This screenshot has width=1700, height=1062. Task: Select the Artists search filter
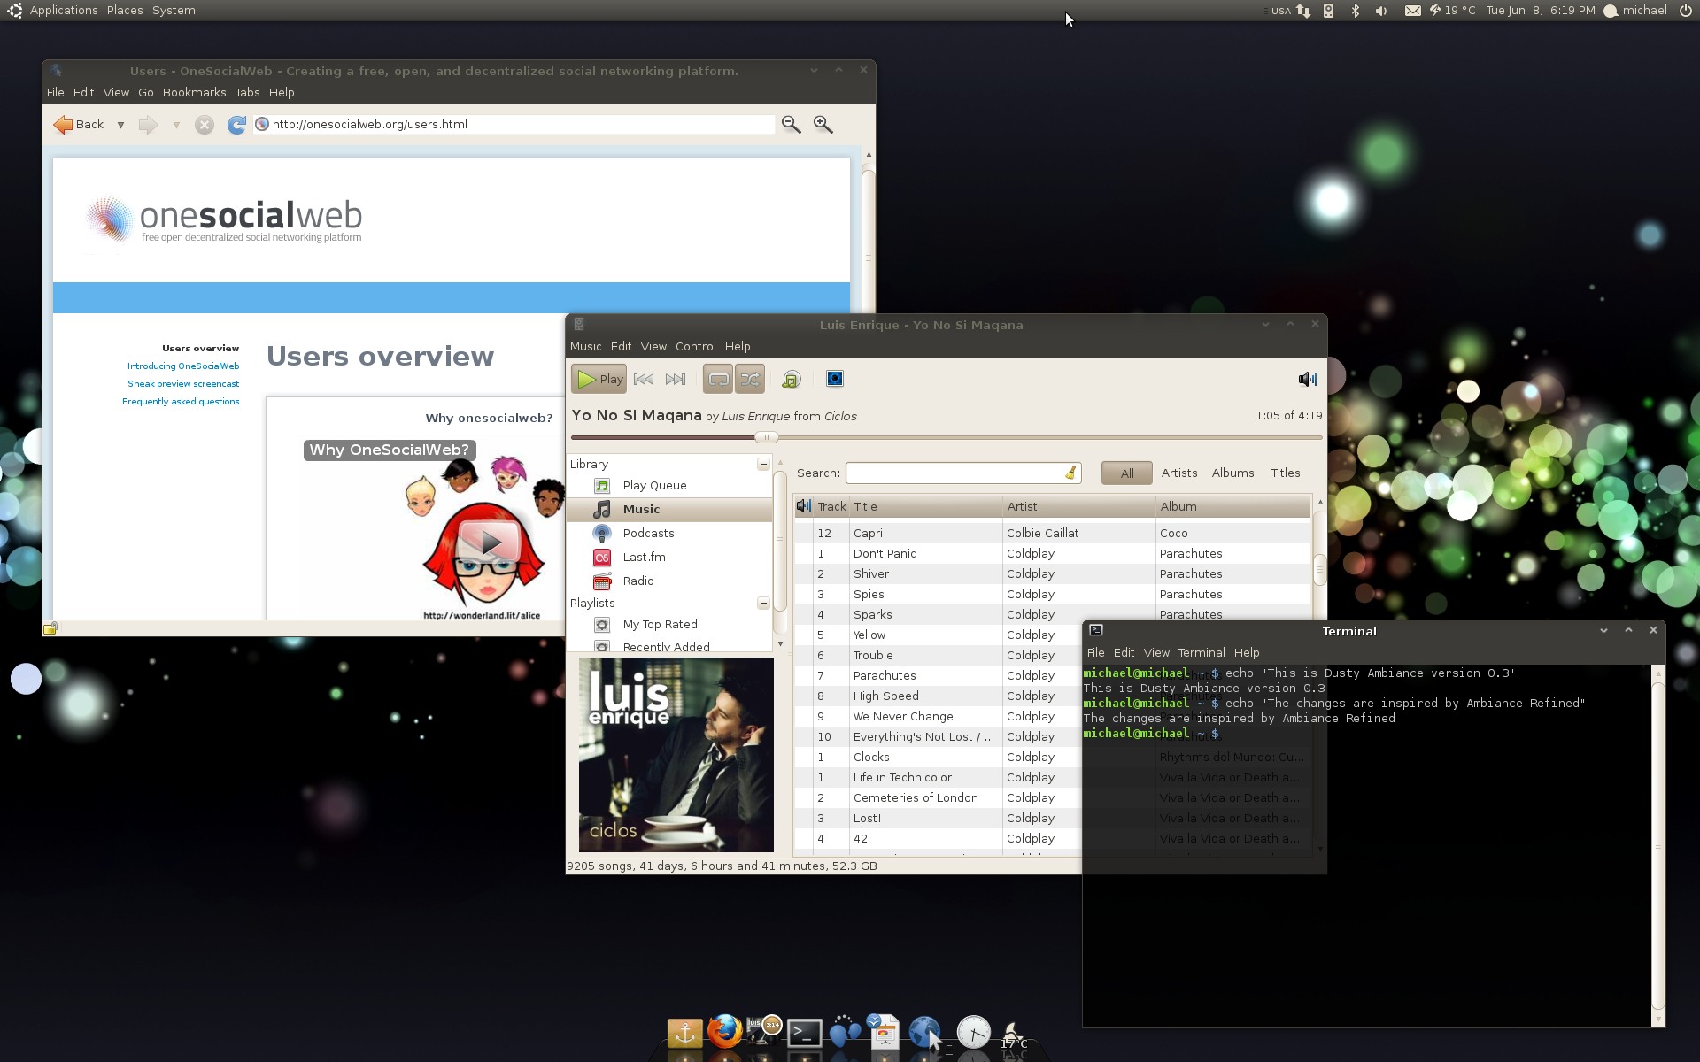click(1179, 473)
